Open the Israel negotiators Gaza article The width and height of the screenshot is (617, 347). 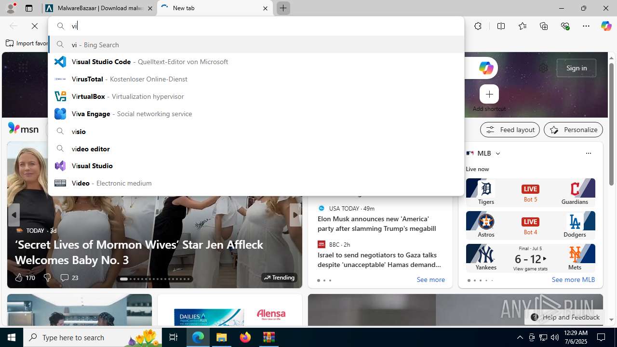[379, 260]
